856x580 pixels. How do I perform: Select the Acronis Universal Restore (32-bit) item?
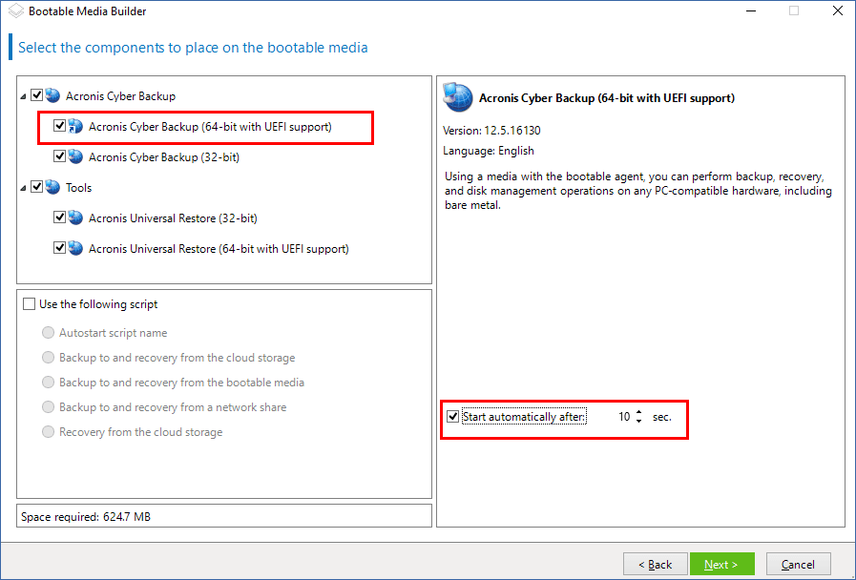(x=173, y=218)
